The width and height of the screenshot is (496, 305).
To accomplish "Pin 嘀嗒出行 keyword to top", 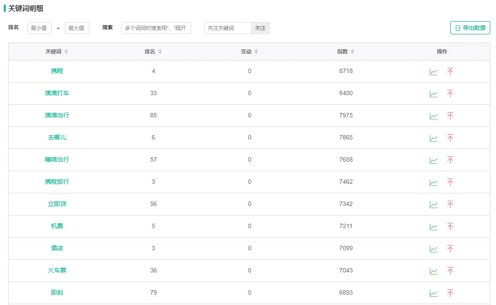I will [450, 160].
